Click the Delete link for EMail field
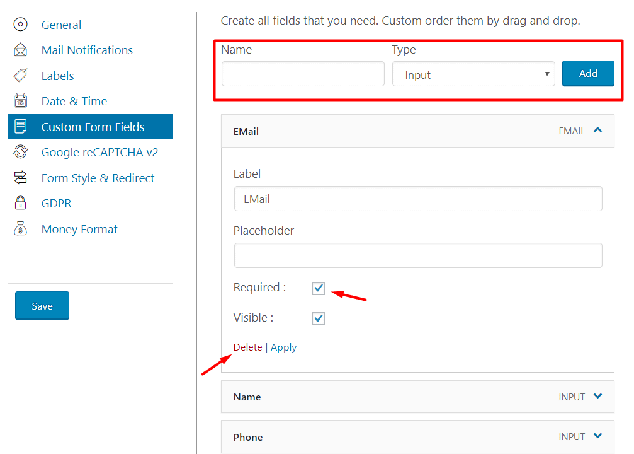The height and width of the screenshot is (454, 634). [x=247, y=347]
